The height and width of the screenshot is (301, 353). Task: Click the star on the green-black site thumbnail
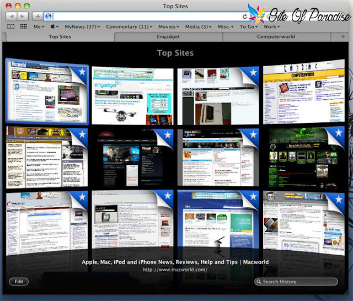[339, 133]
